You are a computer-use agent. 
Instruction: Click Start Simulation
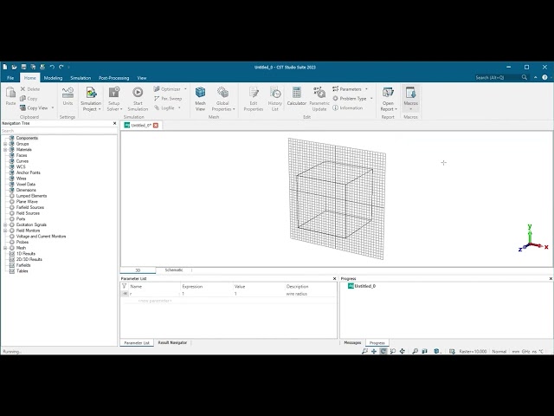point(138,99)
